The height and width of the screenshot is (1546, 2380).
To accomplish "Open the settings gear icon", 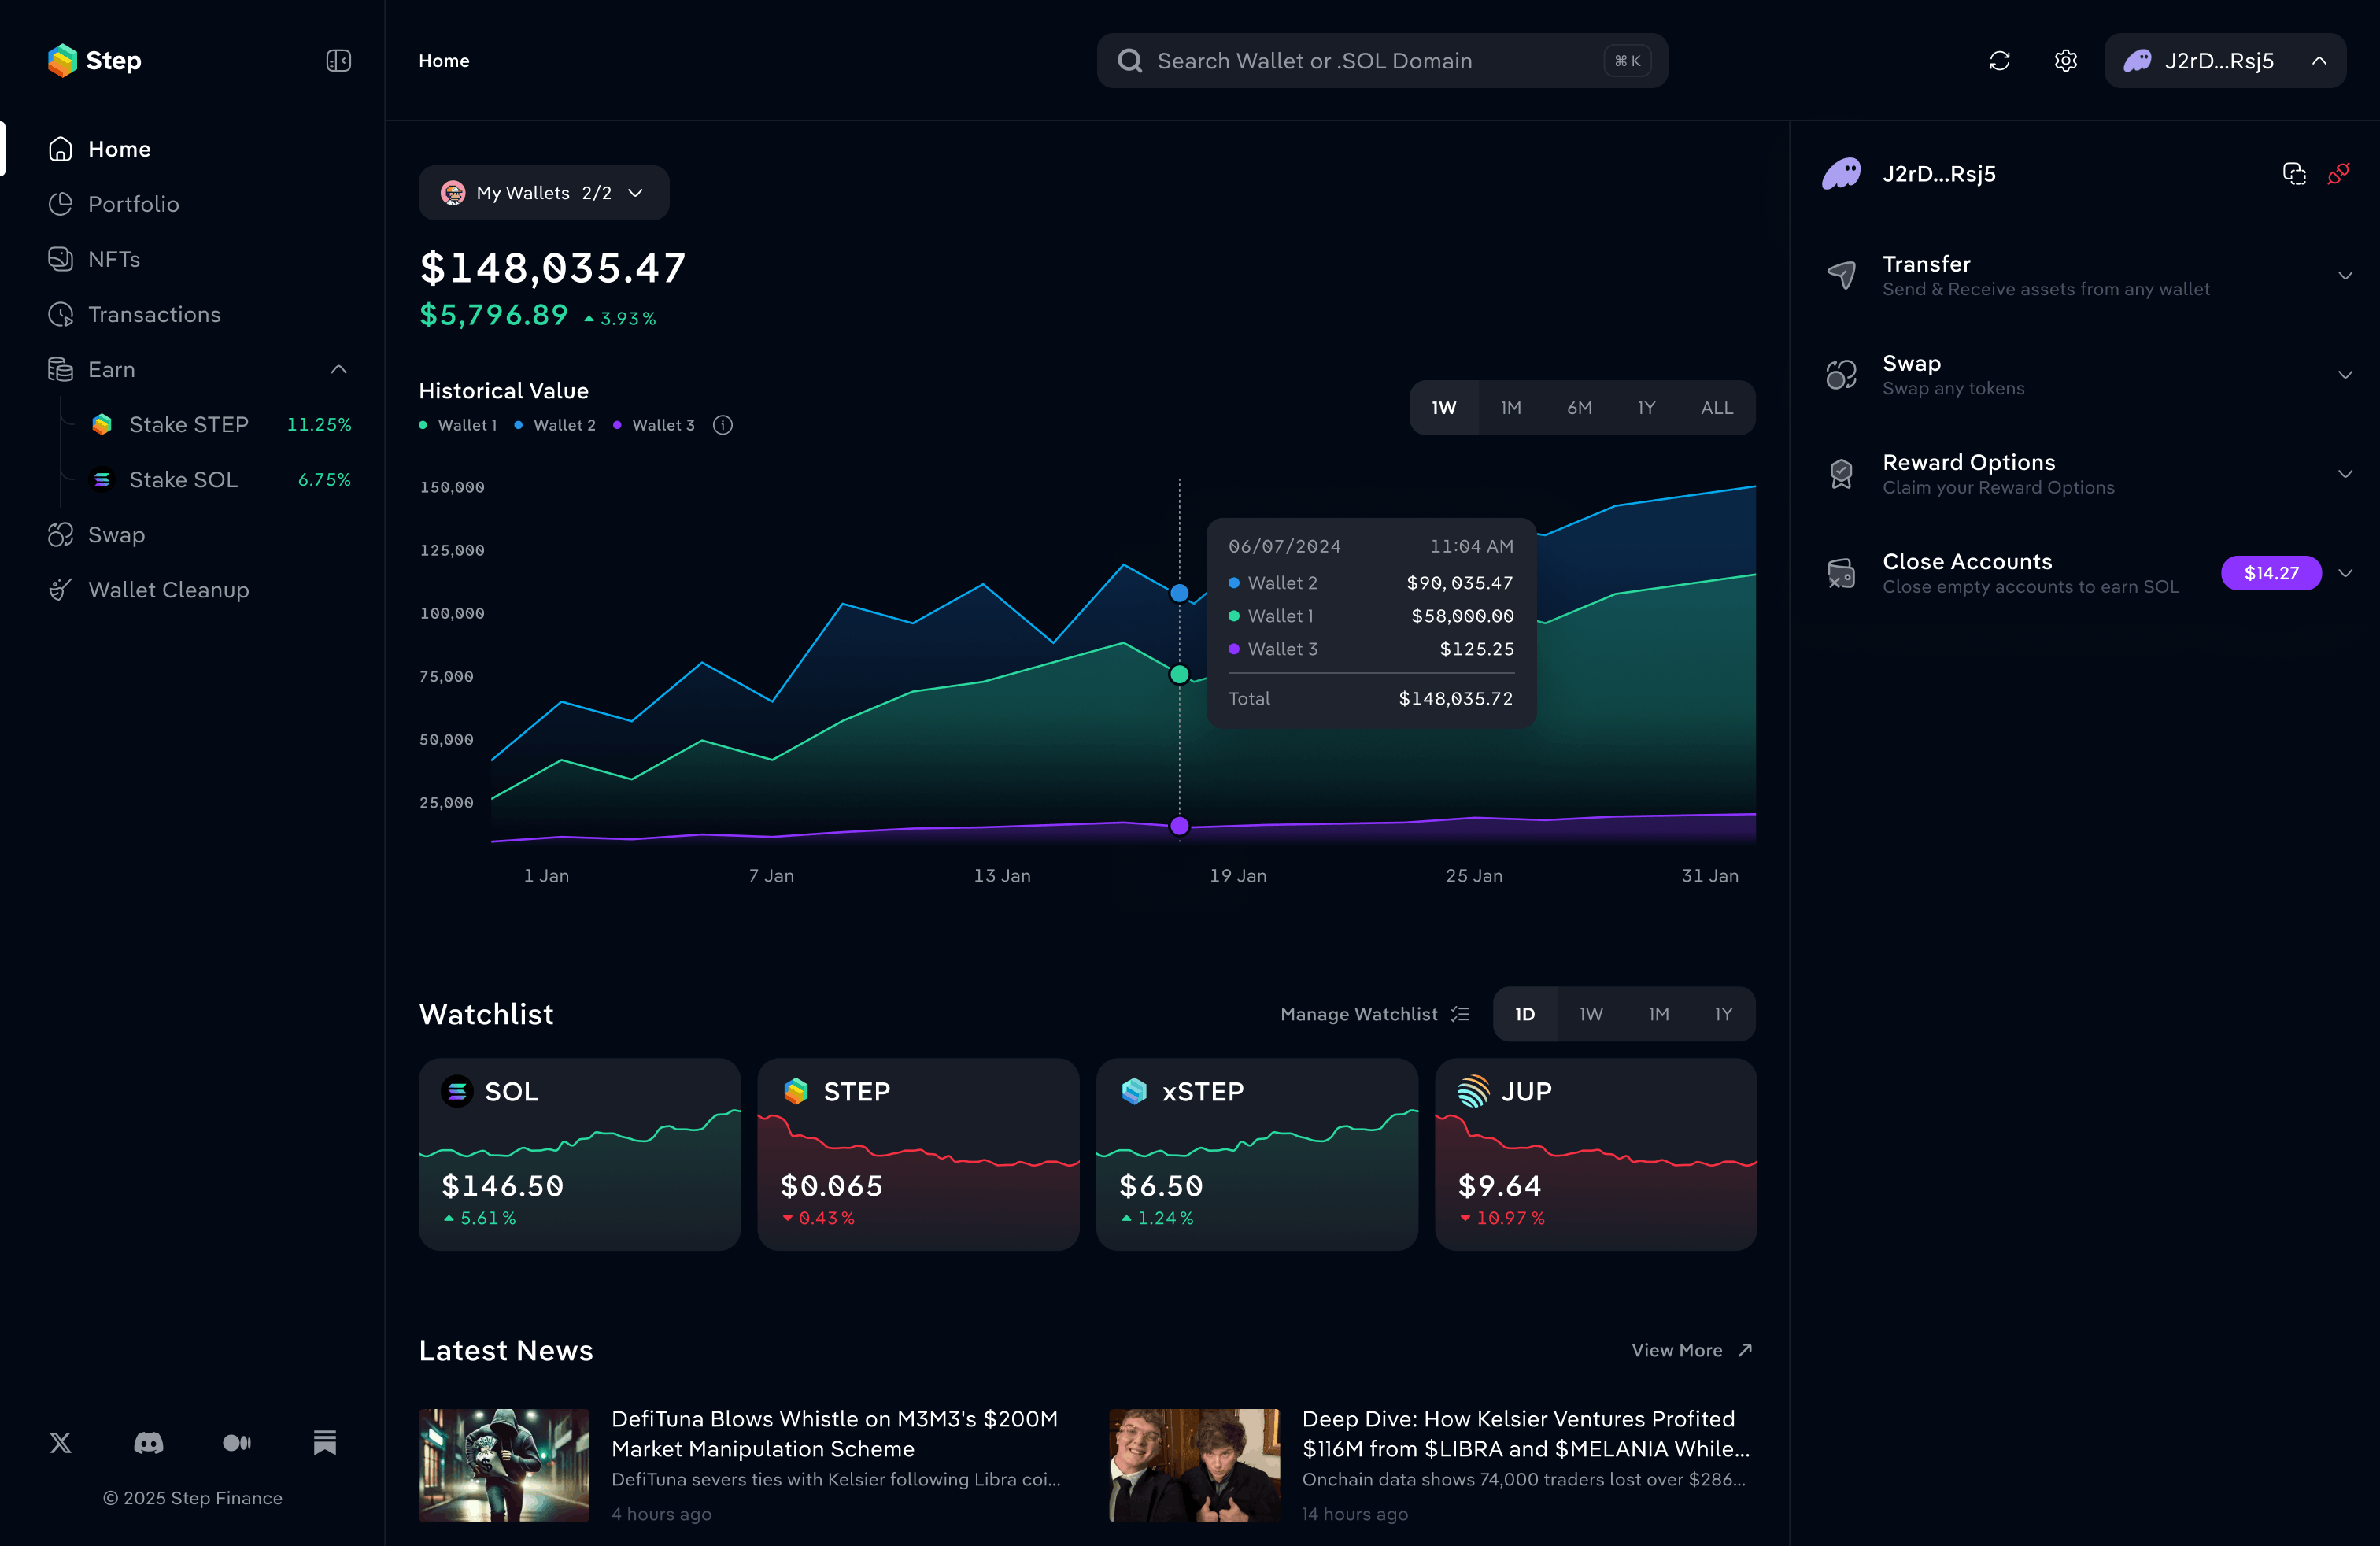I will tap(2065, 61).
